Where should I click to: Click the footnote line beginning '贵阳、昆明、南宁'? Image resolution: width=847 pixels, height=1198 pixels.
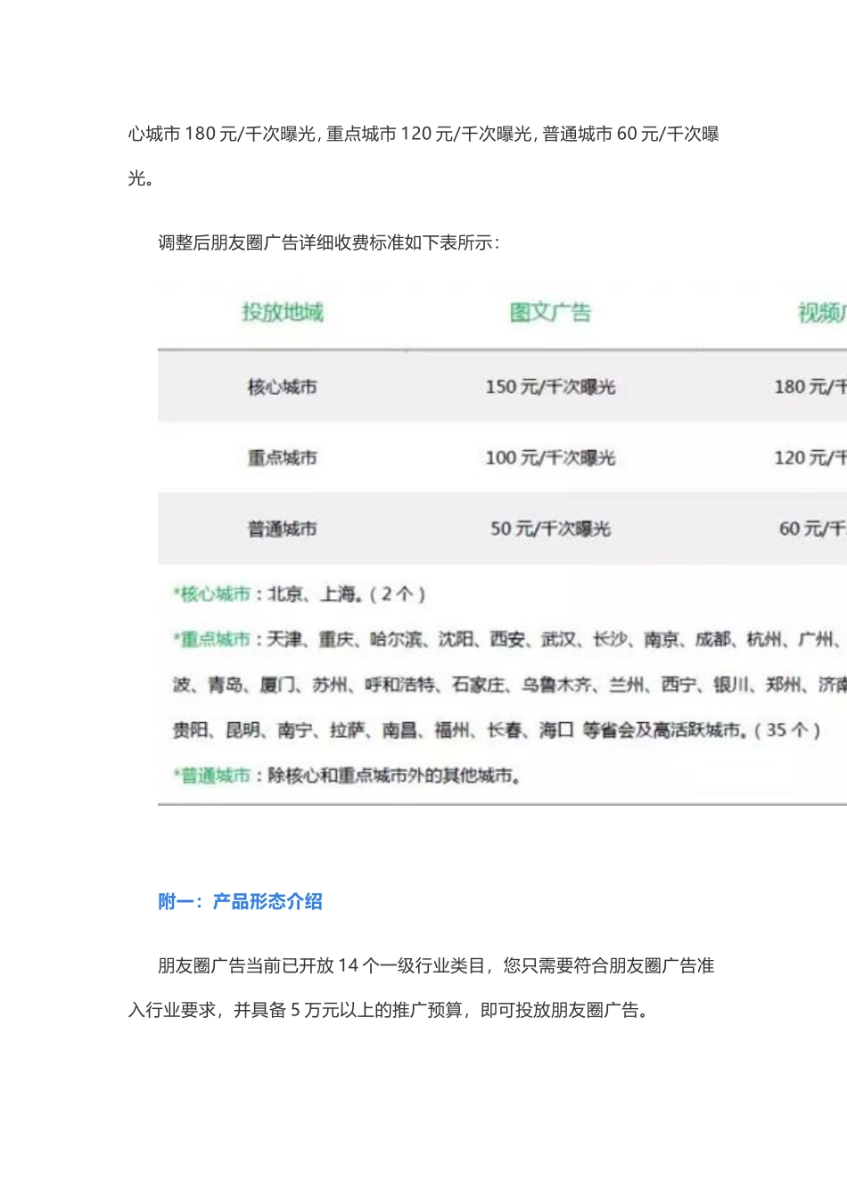coord(497,730)
